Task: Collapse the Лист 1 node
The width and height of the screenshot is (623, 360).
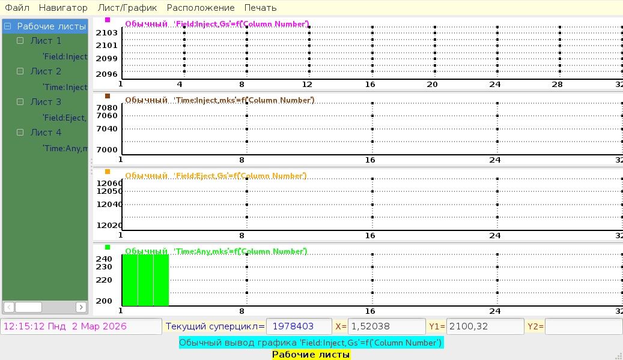Action: [x=20, y=41]
